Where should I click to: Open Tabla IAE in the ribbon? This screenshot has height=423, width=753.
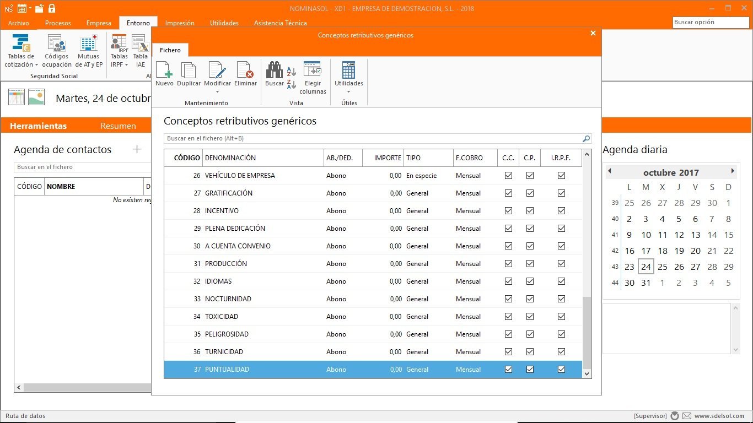coord(141,51)
